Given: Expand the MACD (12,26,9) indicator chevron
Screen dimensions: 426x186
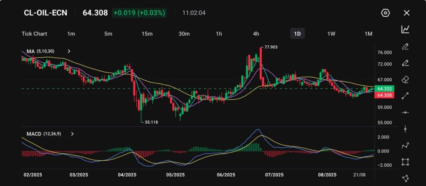Looking at the screenshot, I should click(72, 134).
